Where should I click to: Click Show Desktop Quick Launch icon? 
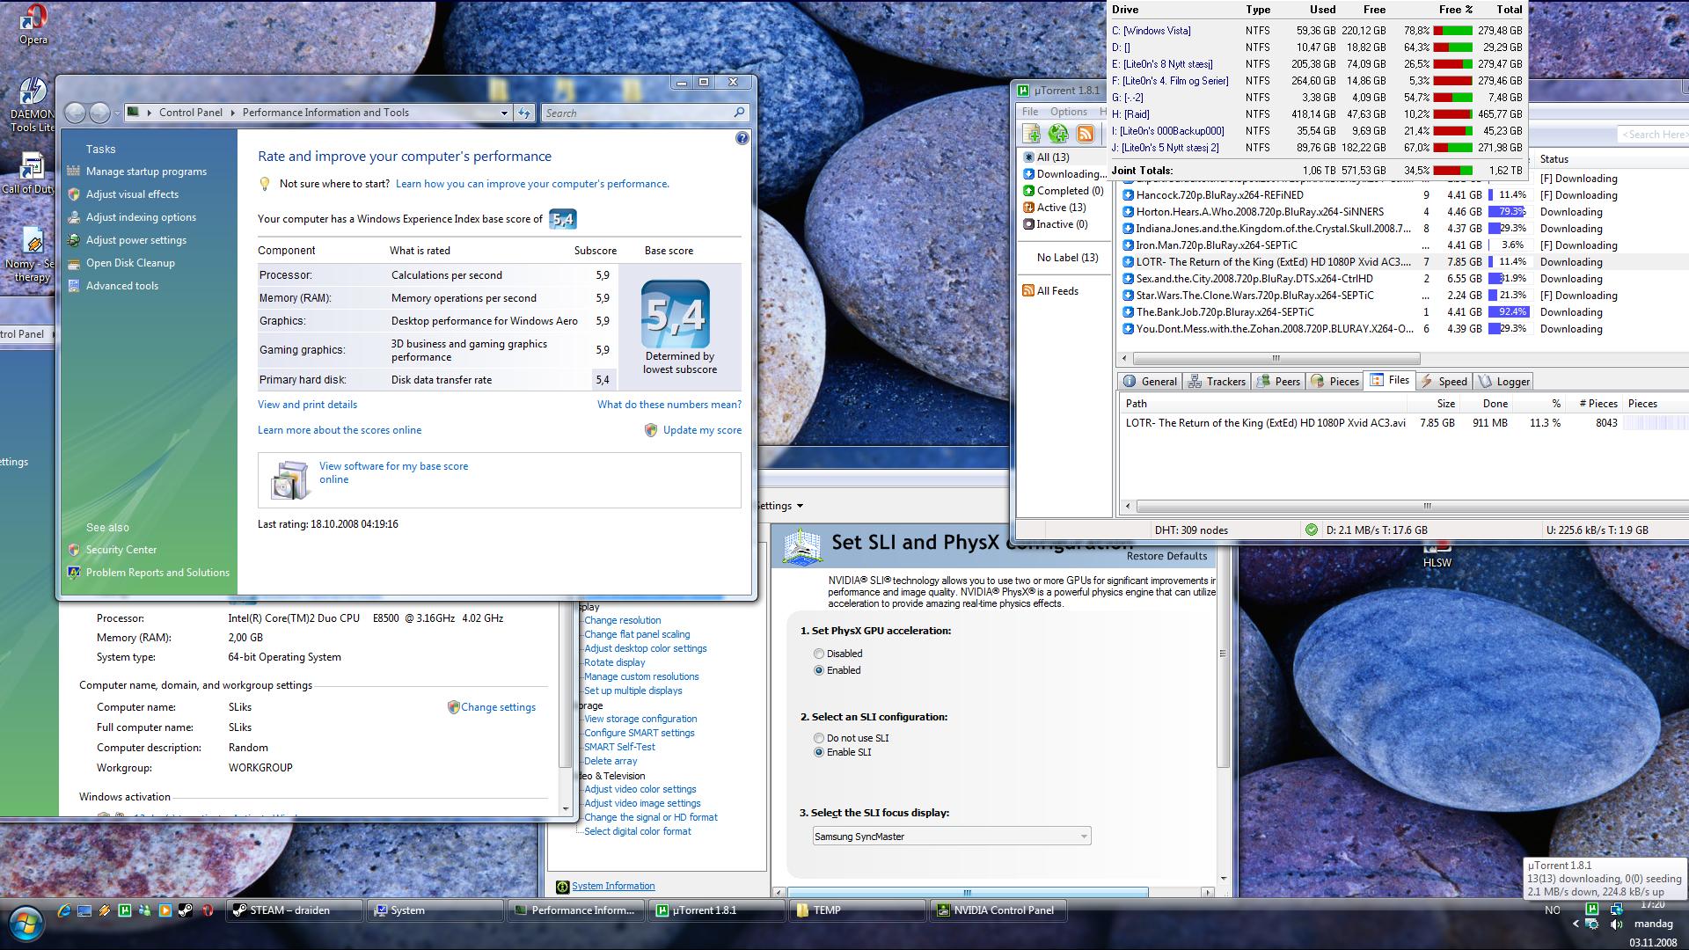[84, 910]
